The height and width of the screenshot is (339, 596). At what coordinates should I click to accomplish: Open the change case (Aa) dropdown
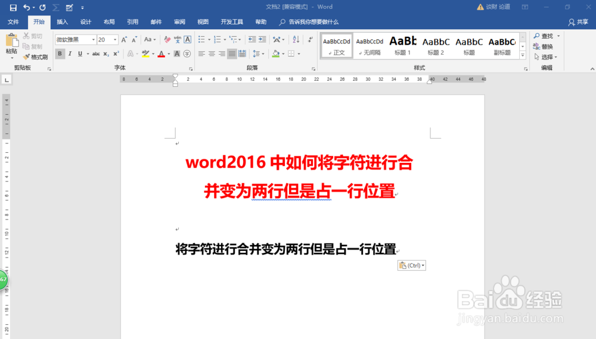coord(150,39)
